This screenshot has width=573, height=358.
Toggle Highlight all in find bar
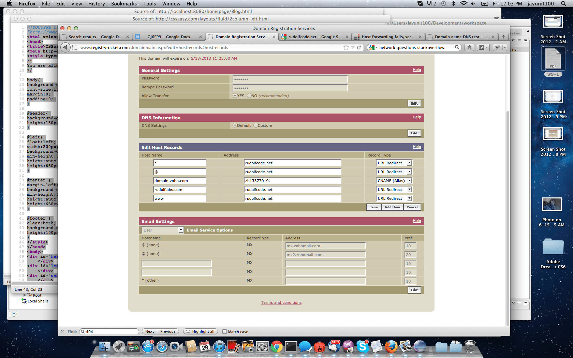(x=201, y=331)
